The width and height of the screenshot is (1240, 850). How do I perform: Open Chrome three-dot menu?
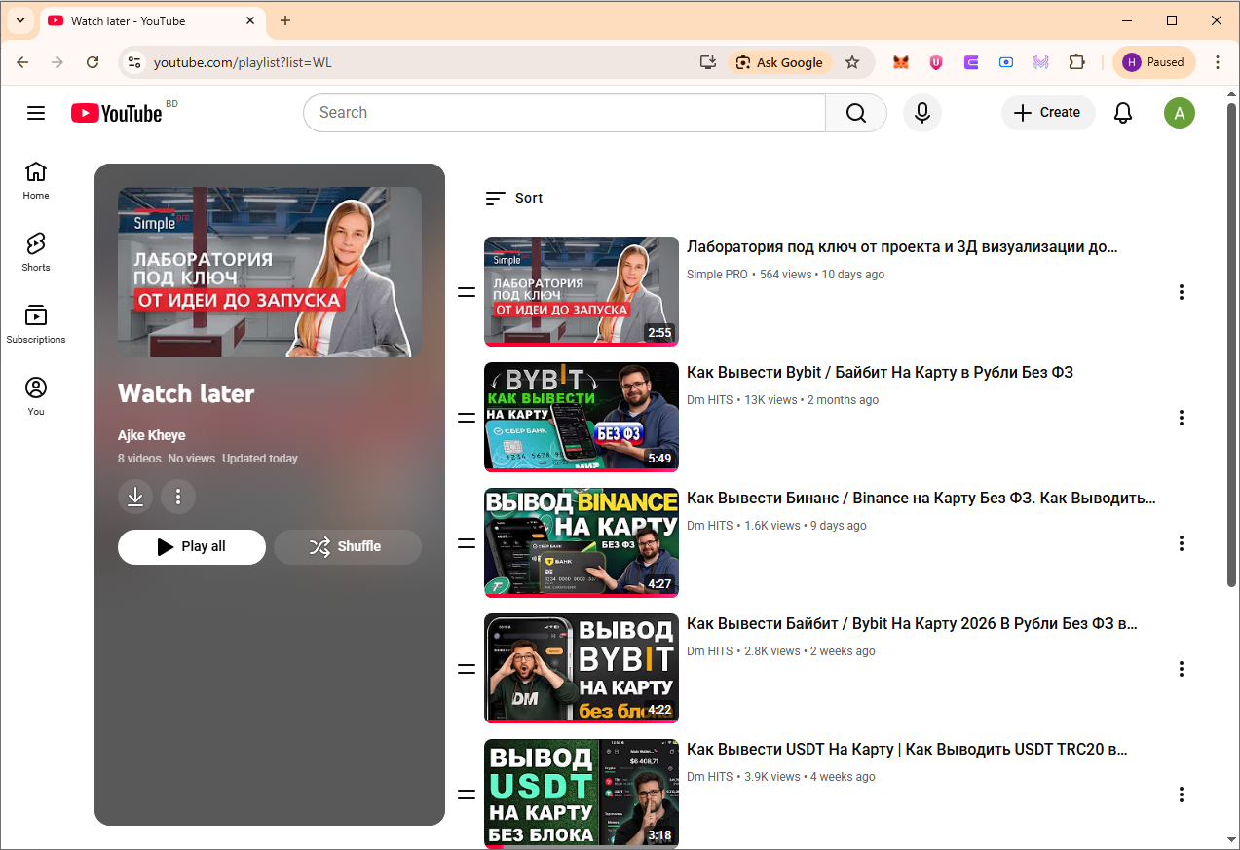click(1218, 62)
